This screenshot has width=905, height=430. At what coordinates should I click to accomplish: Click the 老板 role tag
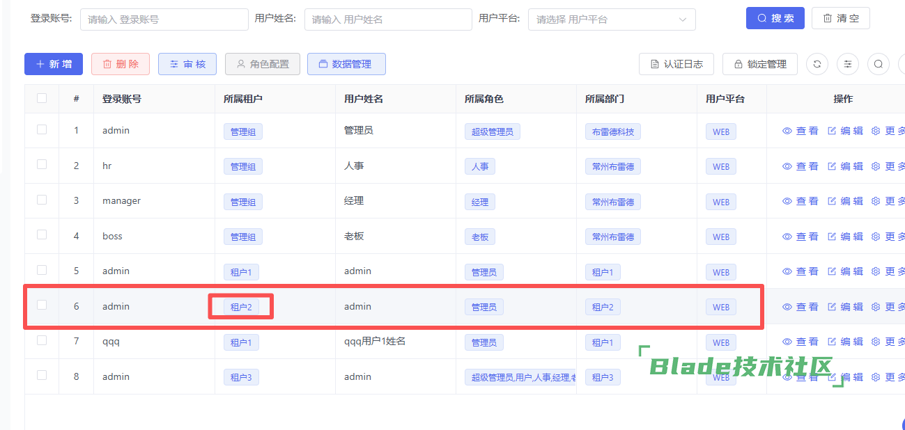480,237
